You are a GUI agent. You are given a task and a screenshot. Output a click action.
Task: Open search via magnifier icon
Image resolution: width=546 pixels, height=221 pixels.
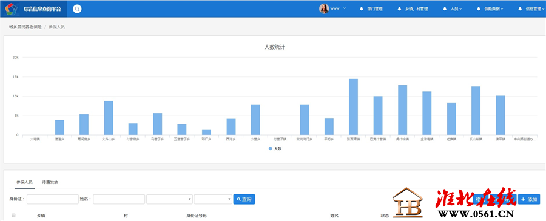77,8
